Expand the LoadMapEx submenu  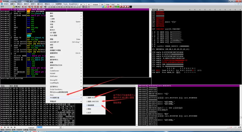tap(65, 83)
